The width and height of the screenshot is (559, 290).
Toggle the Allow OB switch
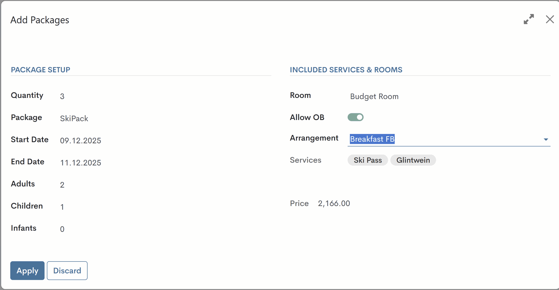(x=355, y=117)
